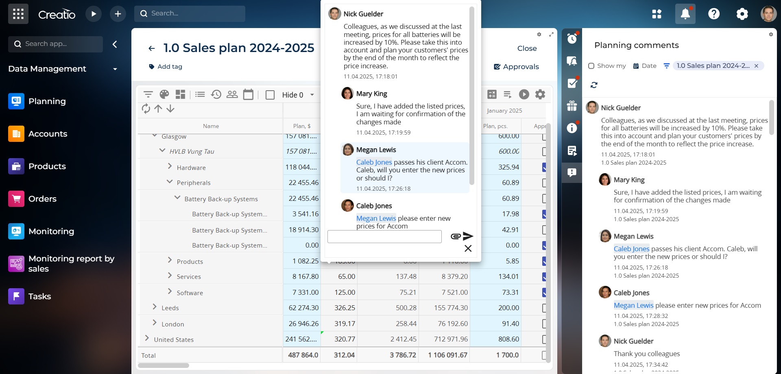Open the color palette formatting icon
The height and width of the screenshot is (374, 781).
tap(164, 95)
